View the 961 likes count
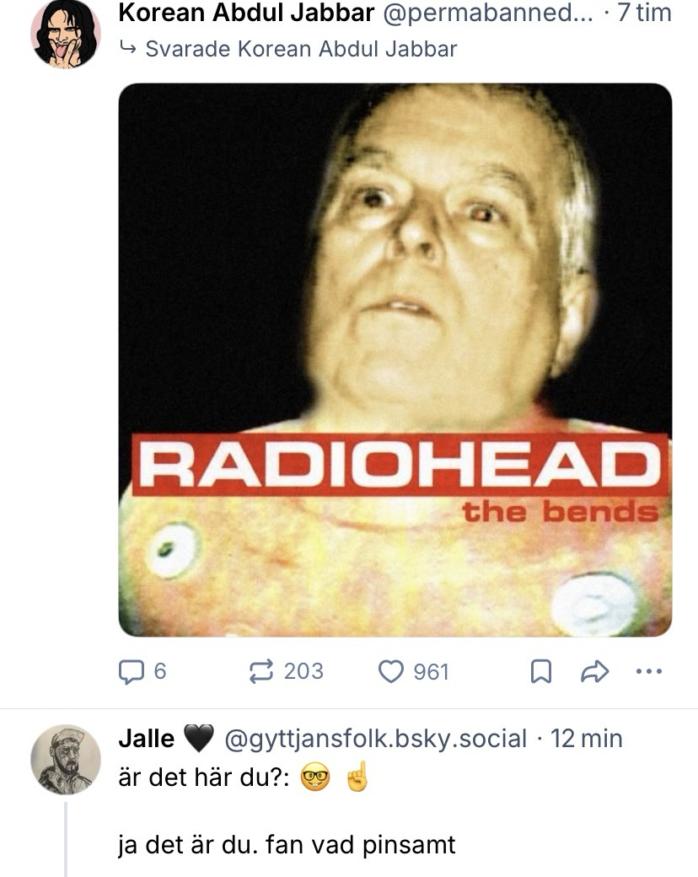This screenshot has height=877, width=698. [x=432, y=672]
